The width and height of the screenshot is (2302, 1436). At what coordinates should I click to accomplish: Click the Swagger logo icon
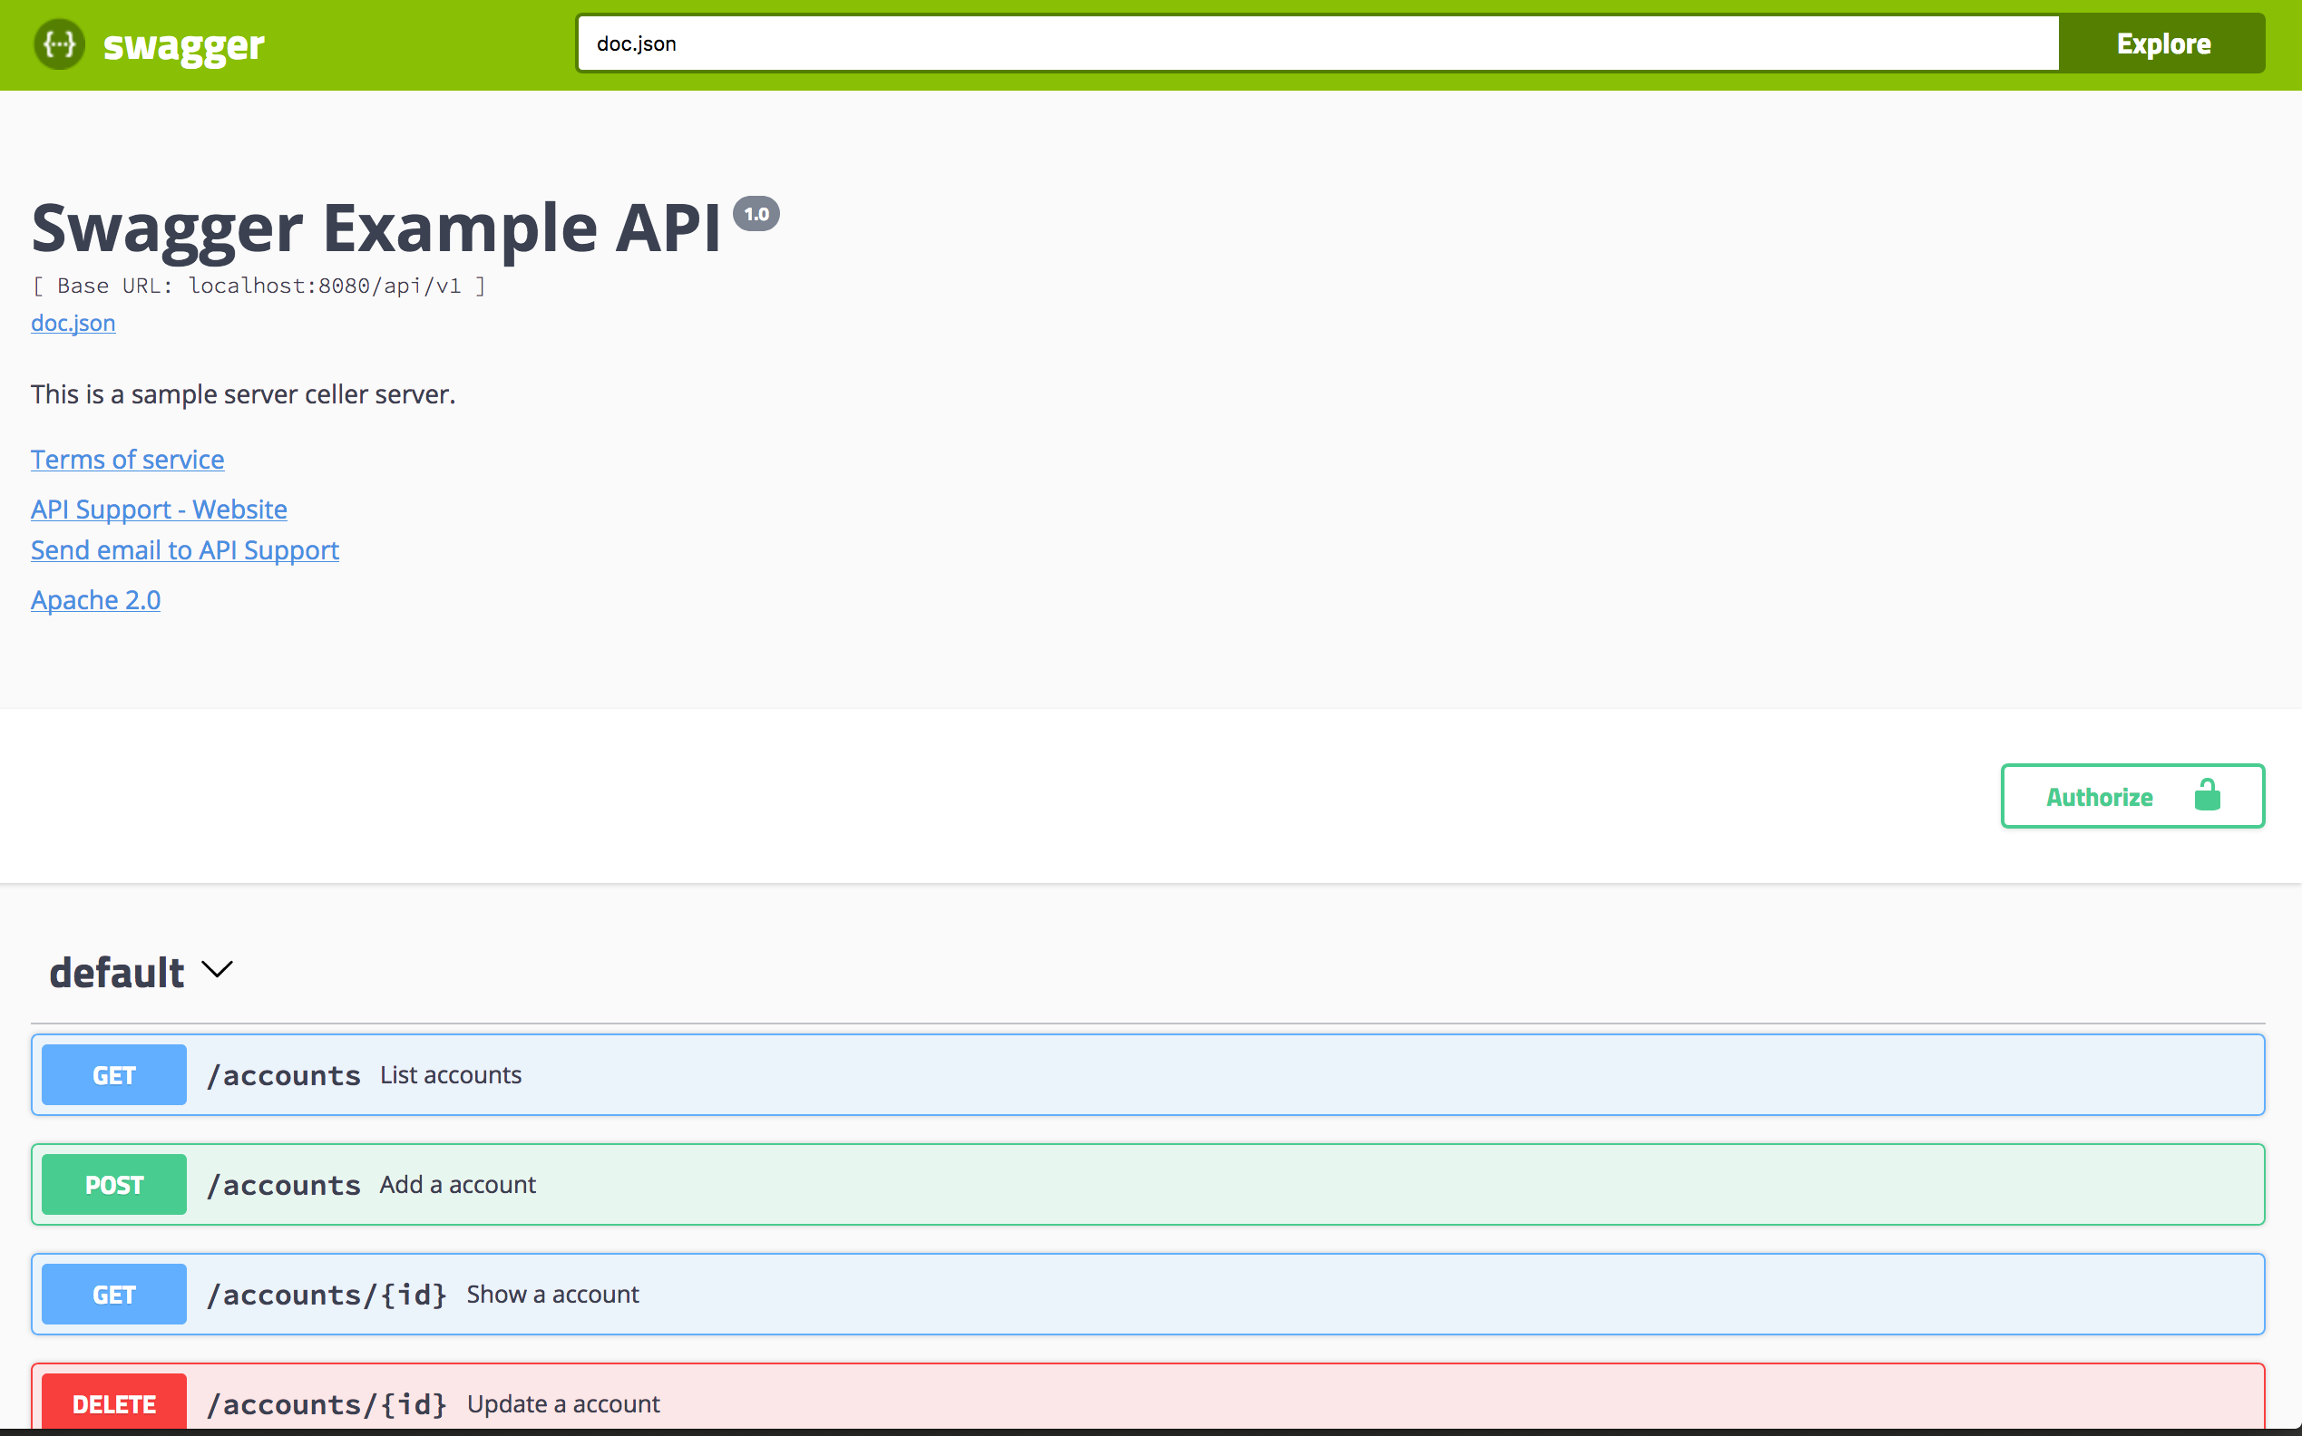pos(59,44)
